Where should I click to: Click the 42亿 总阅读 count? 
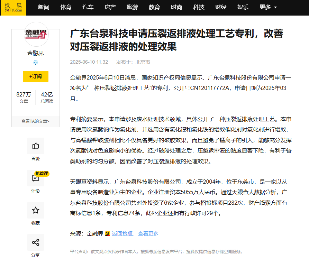click(x=47, y=98)
